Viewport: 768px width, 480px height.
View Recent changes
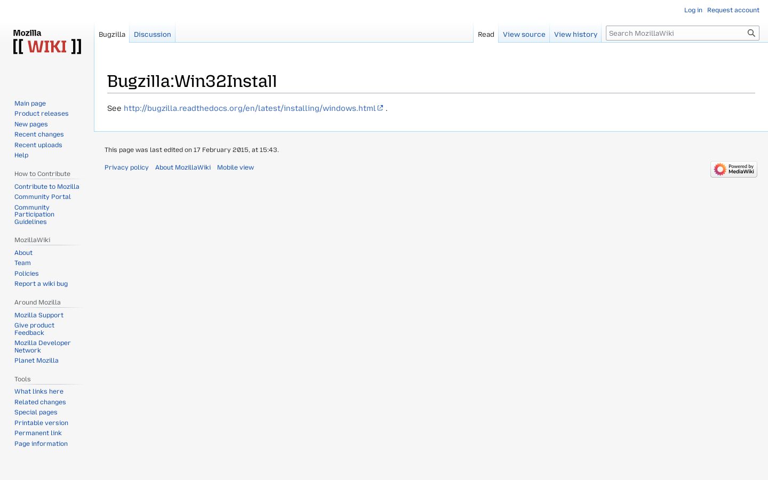pos(39,134)
